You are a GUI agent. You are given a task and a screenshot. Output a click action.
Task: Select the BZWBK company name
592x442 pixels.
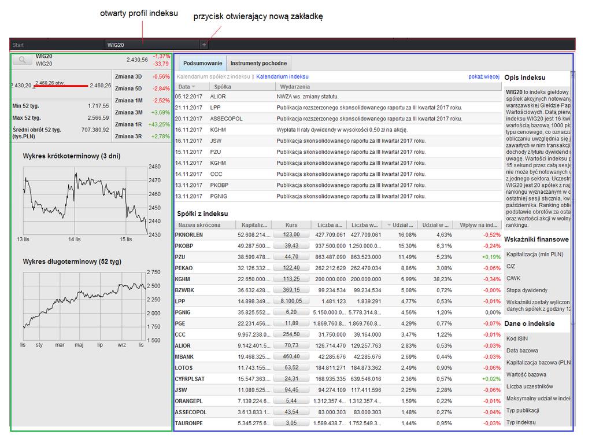tap(184, 290)
